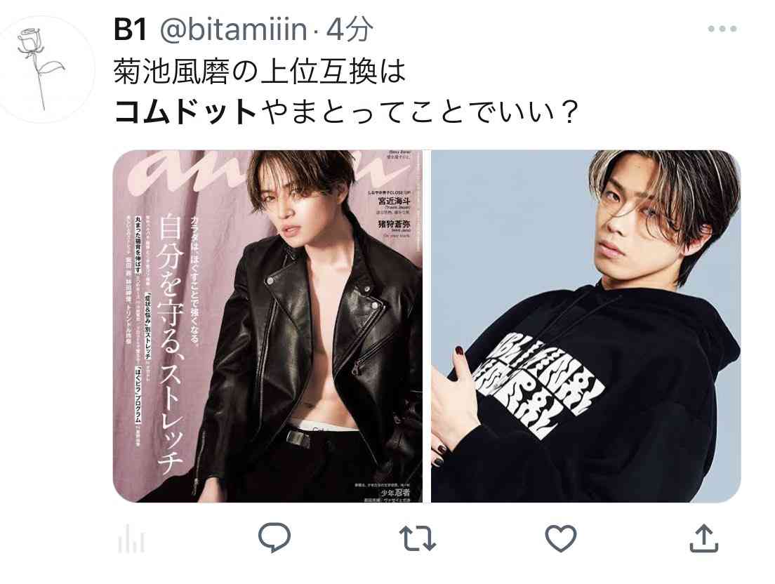Click the reply speech bubble icon
This screenshot has height=584, width=775.
274,538
